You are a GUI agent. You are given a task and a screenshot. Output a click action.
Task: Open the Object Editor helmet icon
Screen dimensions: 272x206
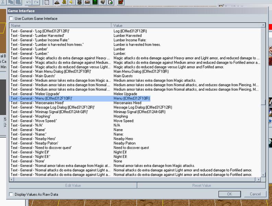[x=80, y=2]
